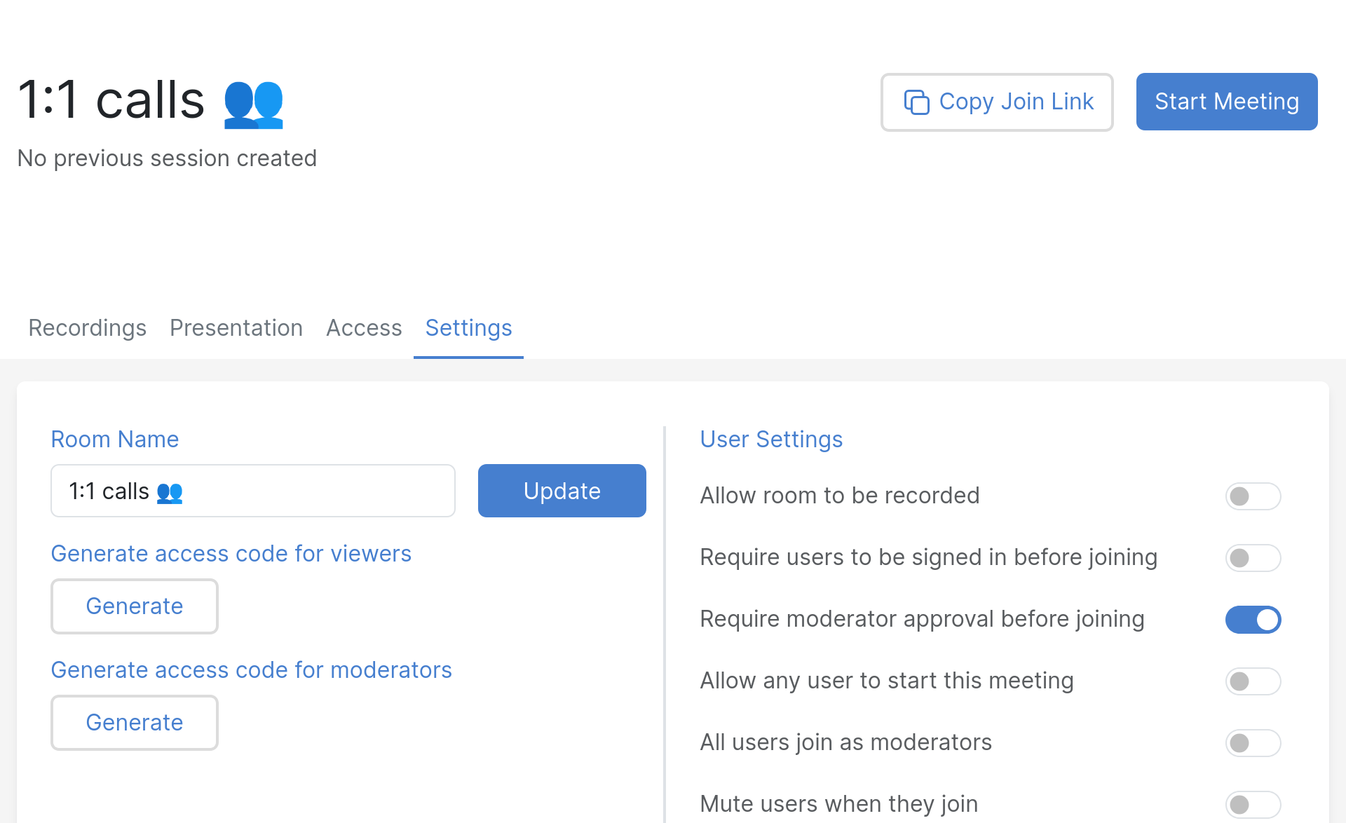Click the people icon inside the room name field
Image resolution: width=1346 pixels, height=823 pixels.
point(170,491)
